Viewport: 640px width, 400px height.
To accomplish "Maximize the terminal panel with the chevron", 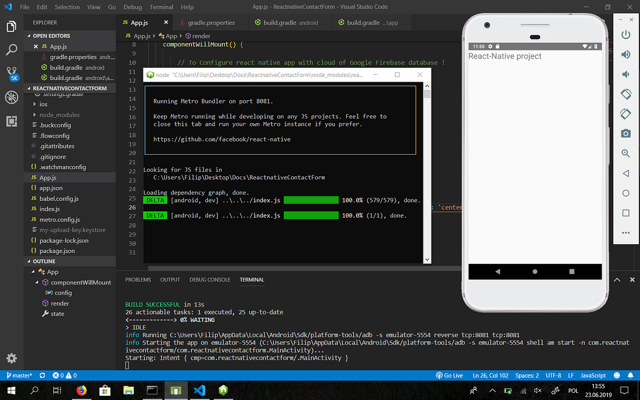I will coord(617,279).
